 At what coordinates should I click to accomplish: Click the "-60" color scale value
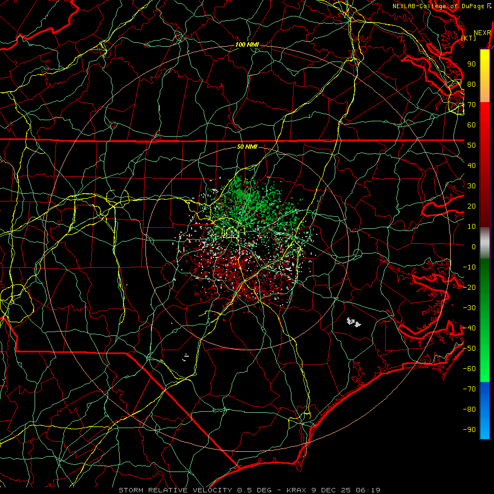469,369
